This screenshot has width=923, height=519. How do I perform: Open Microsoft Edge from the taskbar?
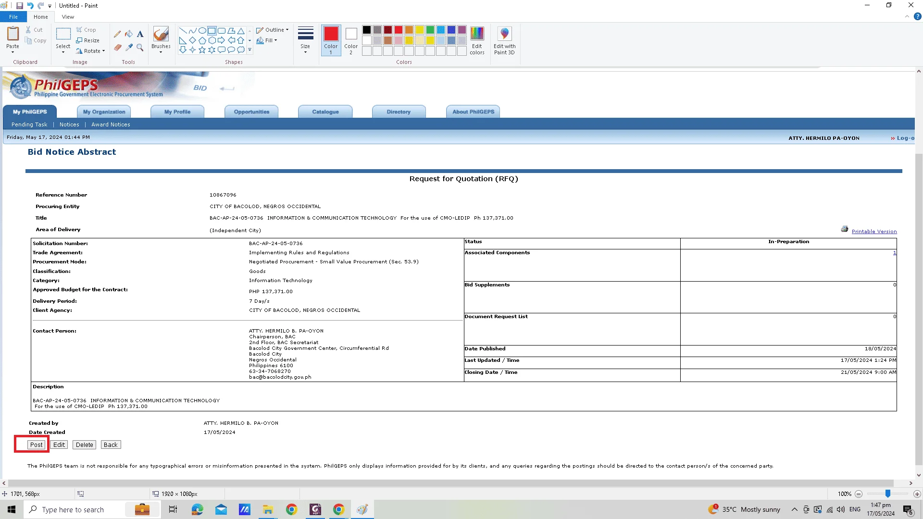(197, 509)
